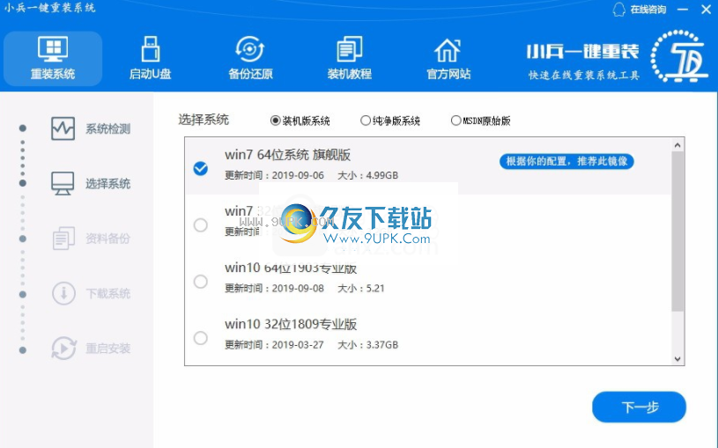Click the 更新时间：2019-09-06 text

pos(274,175)
